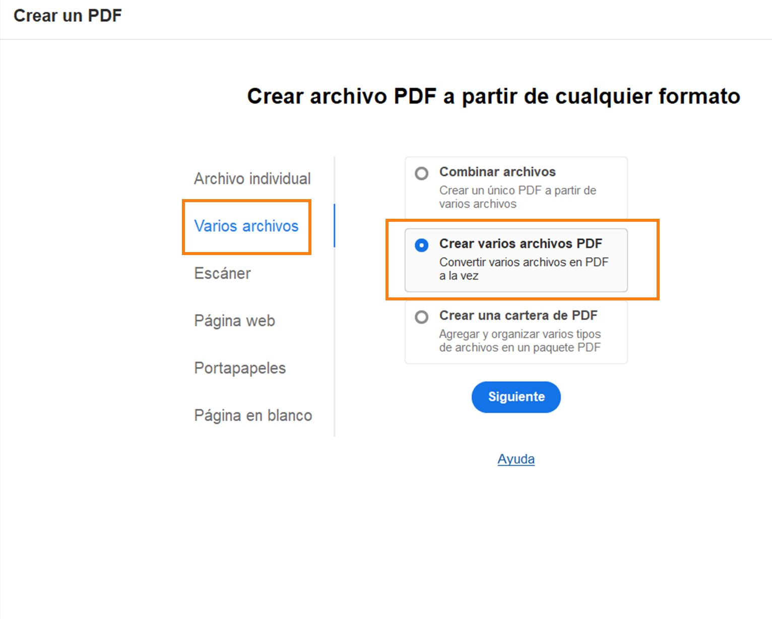Open the Ayuda help link
Screen dimensions: 772x619
point(516,459)
